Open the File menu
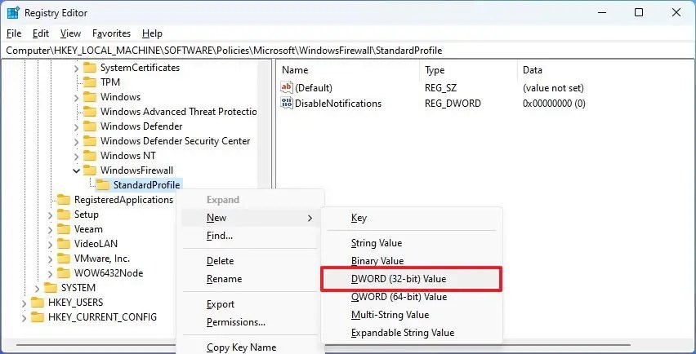The height and width of the screenshot is (354, 696). click(14, 33)
